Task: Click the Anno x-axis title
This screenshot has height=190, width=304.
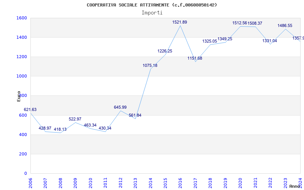Action: 295,186
